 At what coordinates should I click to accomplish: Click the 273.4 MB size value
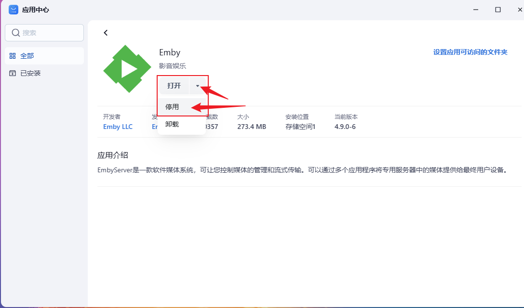[252, 127]
